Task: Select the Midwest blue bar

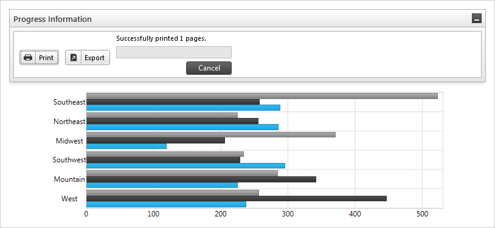Action: (126, 146)
